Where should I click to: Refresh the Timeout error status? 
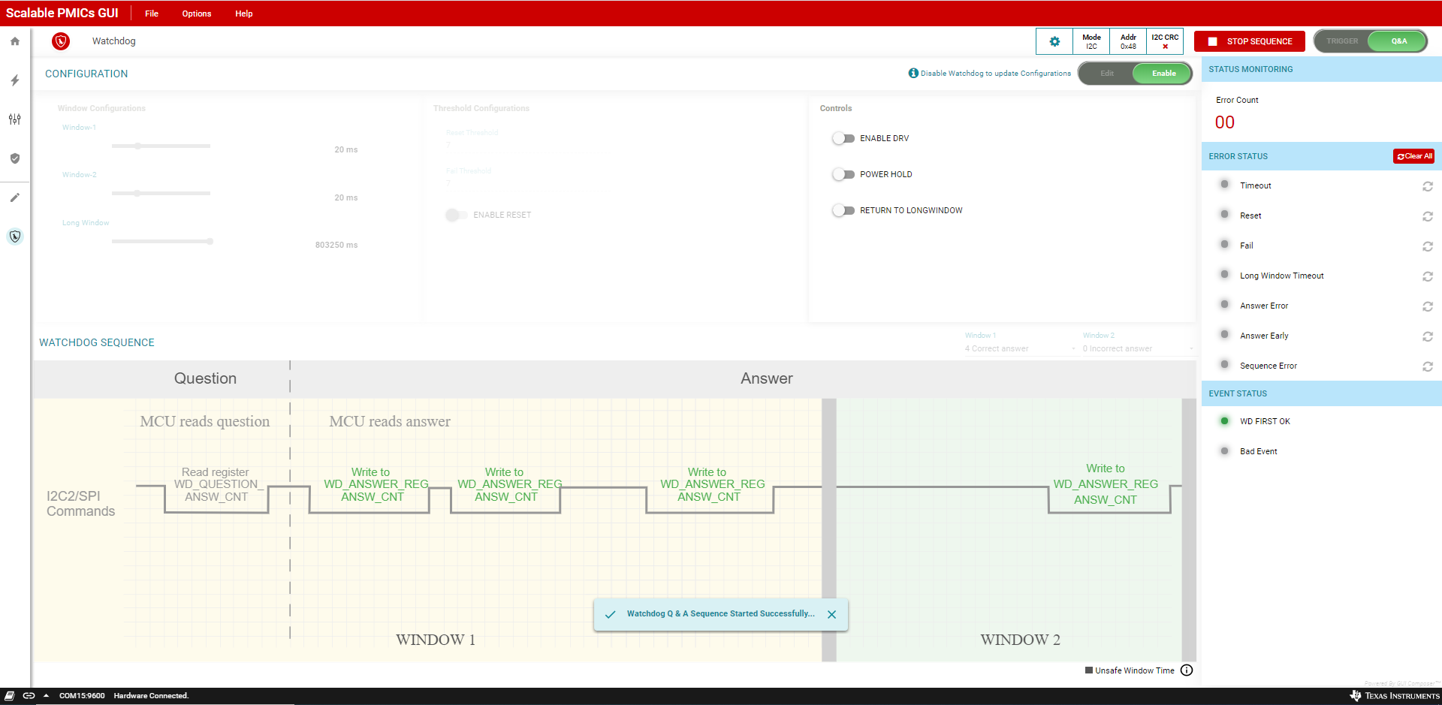(1427, 186)
